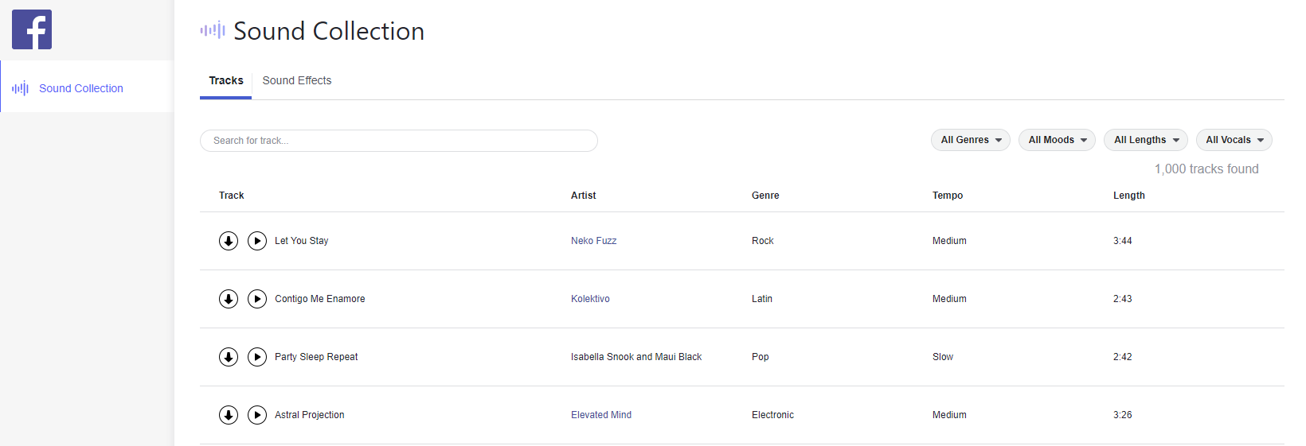Expand the All Lengths filter
Viewport: 1306px width, 446px height.
pyautogui.click(x=1146, y=140)
